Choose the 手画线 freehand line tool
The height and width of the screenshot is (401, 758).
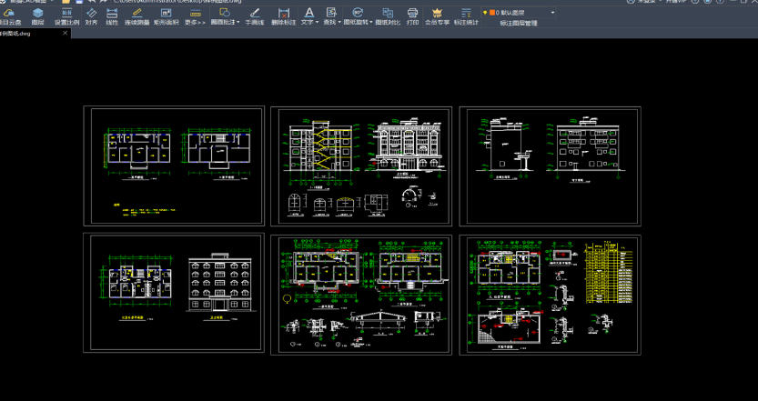coord(254,15)
